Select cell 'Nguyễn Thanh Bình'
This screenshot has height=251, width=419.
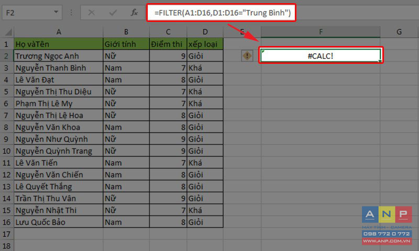(59, 68)
